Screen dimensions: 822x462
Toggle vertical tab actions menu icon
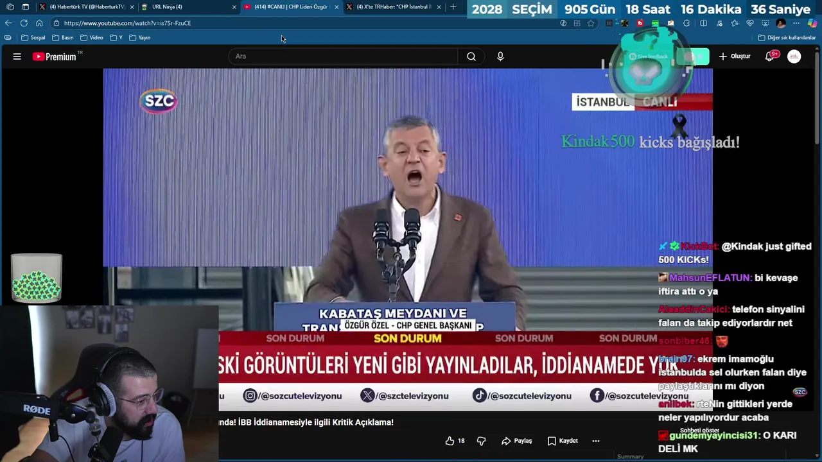[26, 7]
